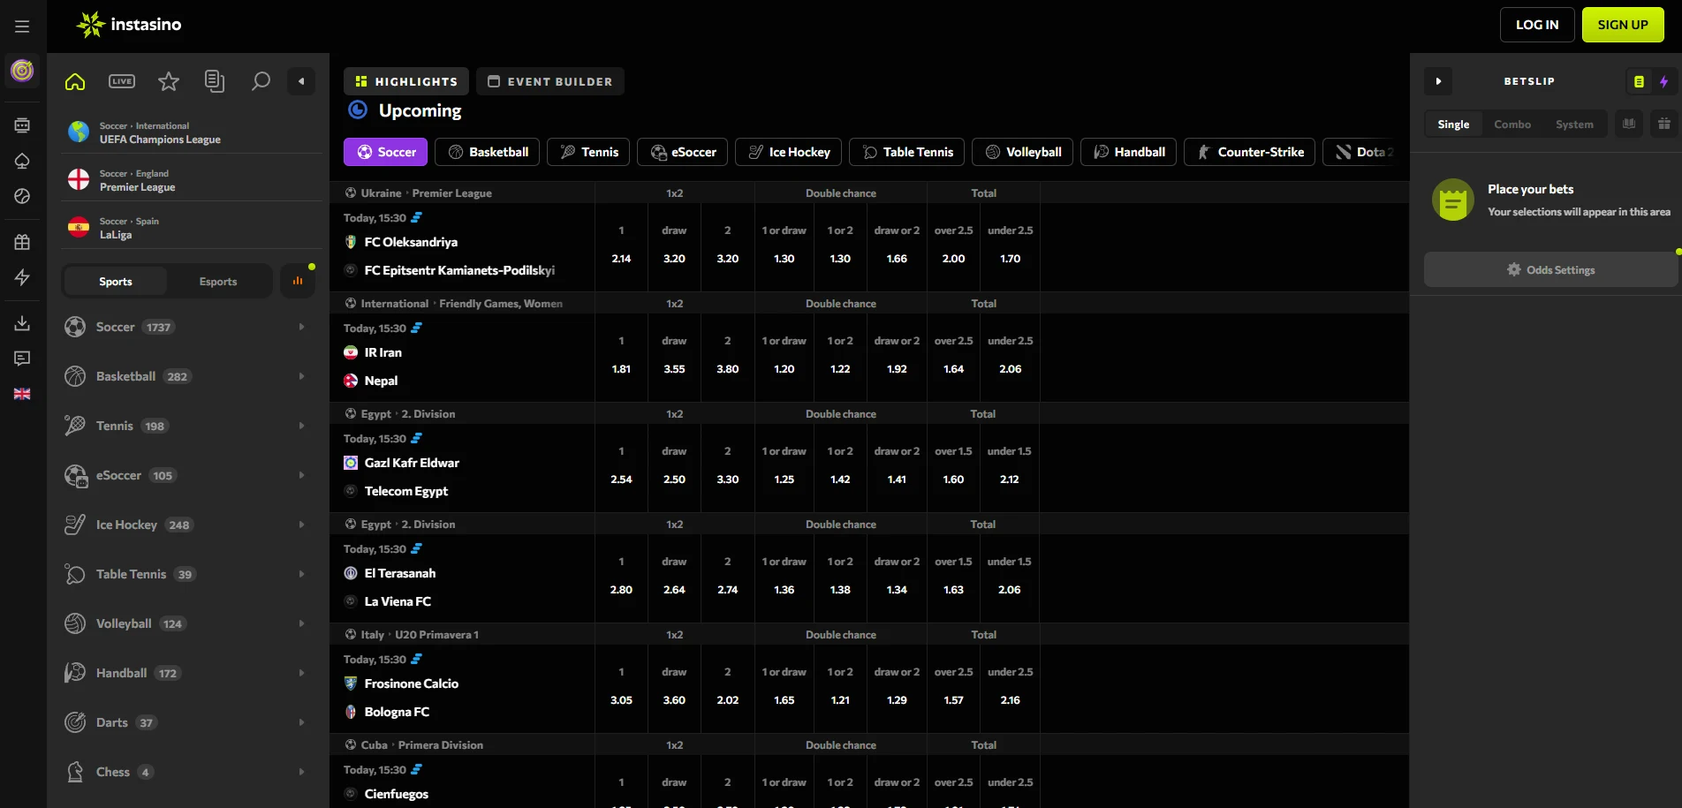The image size is (1682, 808).
Task: Open the favorites star icon
Action: 168,80
